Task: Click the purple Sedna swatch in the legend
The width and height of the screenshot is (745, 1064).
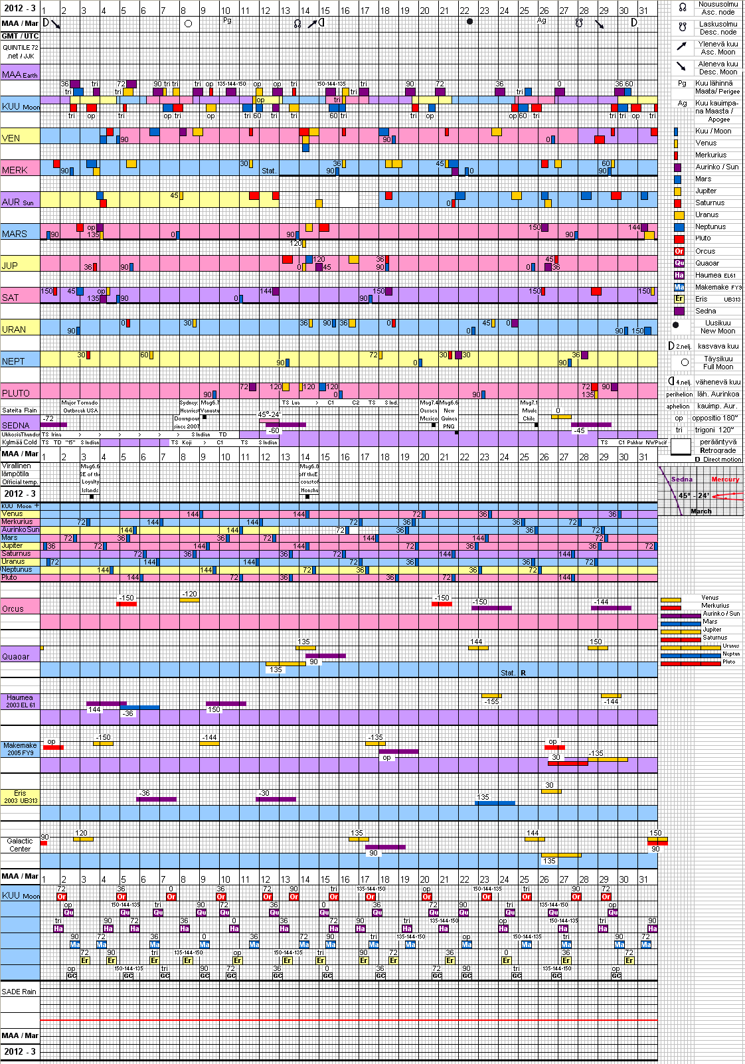Action: point(679,311)
